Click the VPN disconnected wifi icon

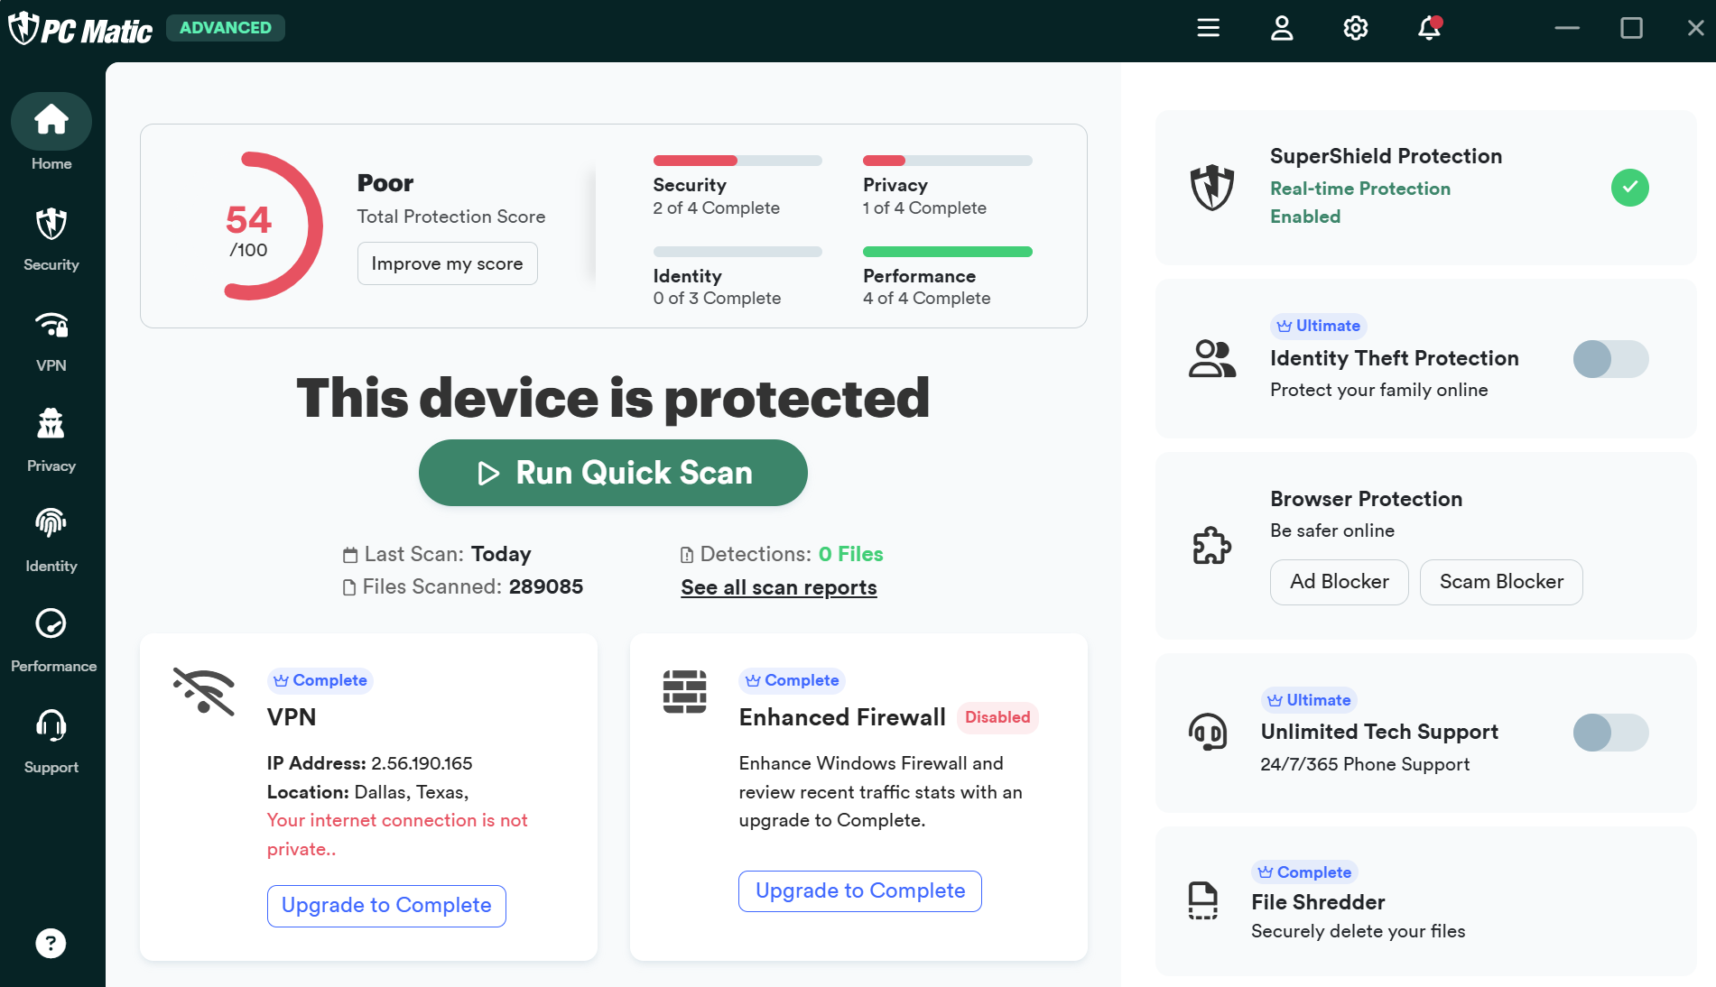coord(204,691)
